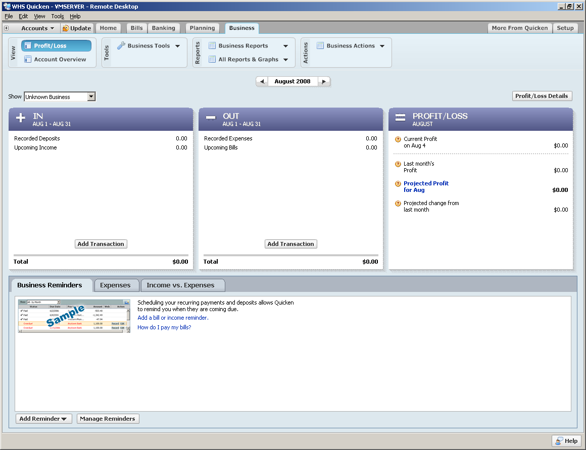586x450 pixels.
Task: Click the Recorded Deposits row text
Action: click(x=37, y=139)
